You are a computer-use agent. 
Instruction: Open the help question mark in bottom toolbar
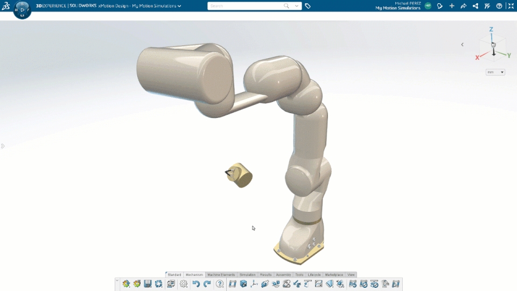[x=220, y=284]
